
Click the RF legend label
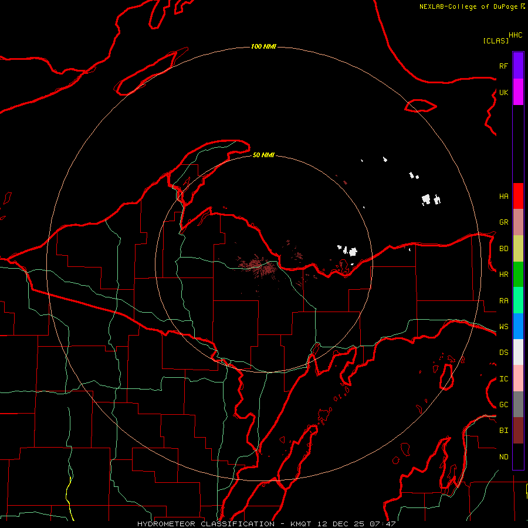point(503,66)
